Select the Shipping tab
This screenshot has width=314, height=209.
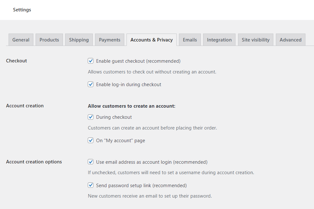(x=79, y=40)
